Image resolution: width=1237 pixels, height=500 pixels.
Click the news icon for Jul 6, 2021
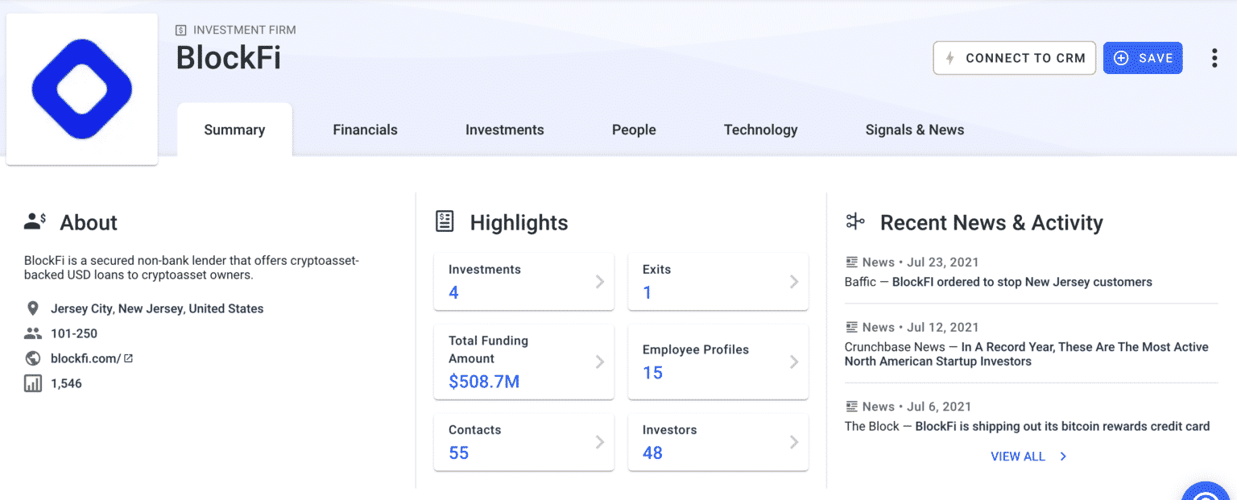point(851,407)
